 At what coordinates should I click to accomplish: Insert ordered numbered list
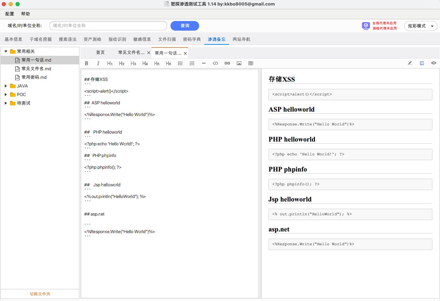[192, 63]
